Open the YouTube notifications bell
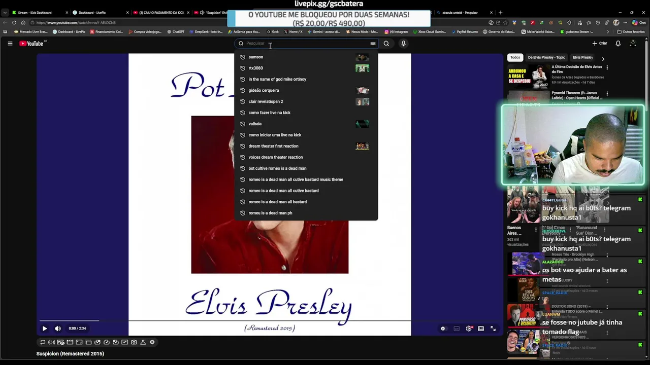This screenshot has width=650, height=365. pos(618,44)
